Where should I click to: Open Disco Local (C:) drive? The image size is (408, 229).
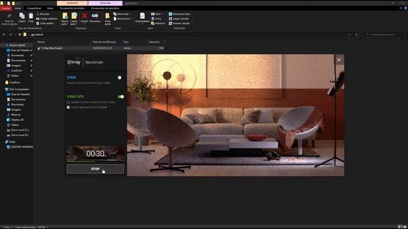click(x=18, y=130)
